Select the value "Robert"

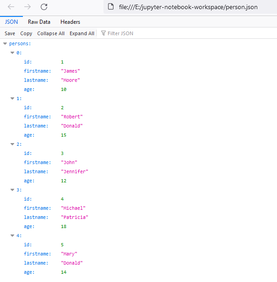coord(72,117)
